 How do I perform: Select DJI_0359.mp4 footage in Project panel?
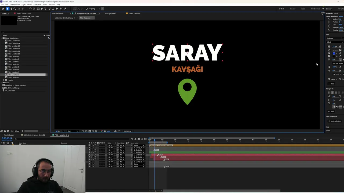click(10, 91)
